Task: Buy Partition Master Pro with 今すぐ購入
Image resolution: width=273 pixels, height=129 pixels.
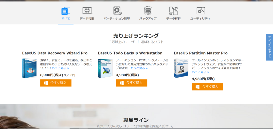Action: coord(207,87)
